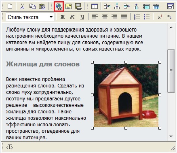
Task: Center align the text
Action: click(x=105, y=17)
